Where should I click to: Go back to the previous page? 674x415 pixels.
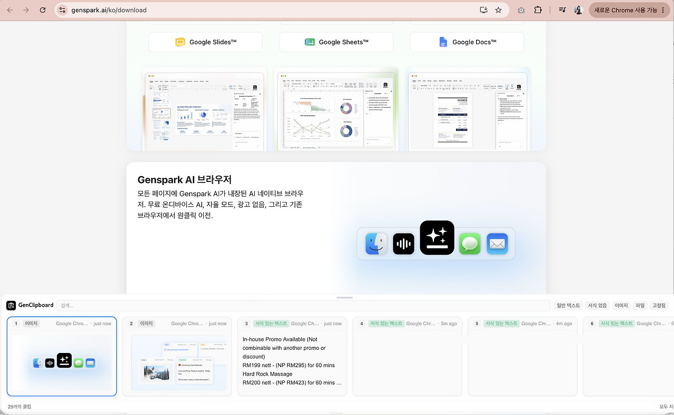click(10, 10)
